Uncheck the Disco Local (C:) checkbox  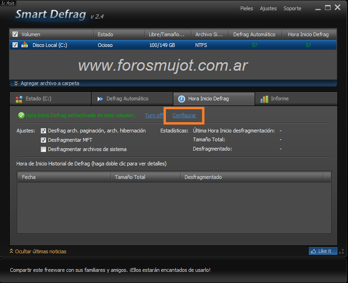click(15, 45)
